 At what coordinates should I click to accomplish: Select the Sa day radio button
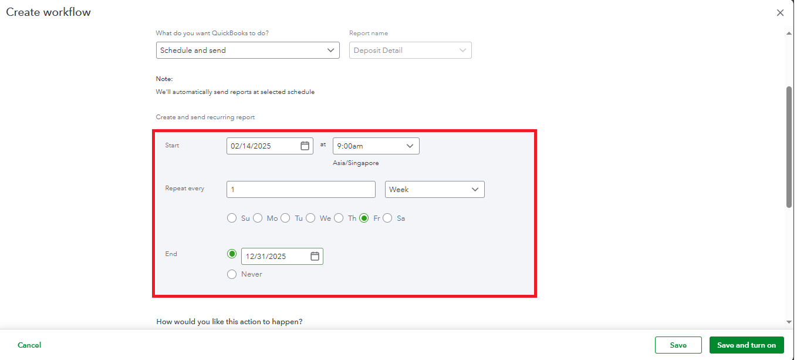[387, 218]
